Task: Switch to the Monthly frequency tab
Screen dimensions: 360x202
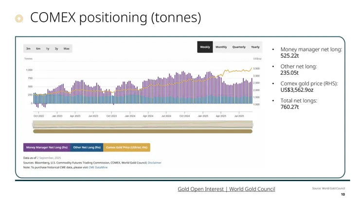Action: (221, 47)
